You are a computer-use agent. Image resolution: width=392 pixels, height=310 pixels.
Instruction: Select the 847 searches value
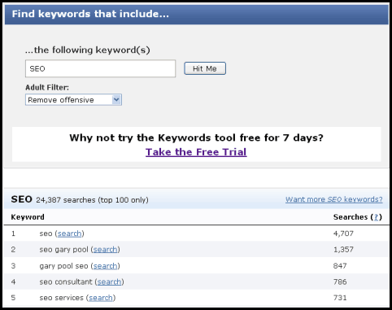point(340,266)
